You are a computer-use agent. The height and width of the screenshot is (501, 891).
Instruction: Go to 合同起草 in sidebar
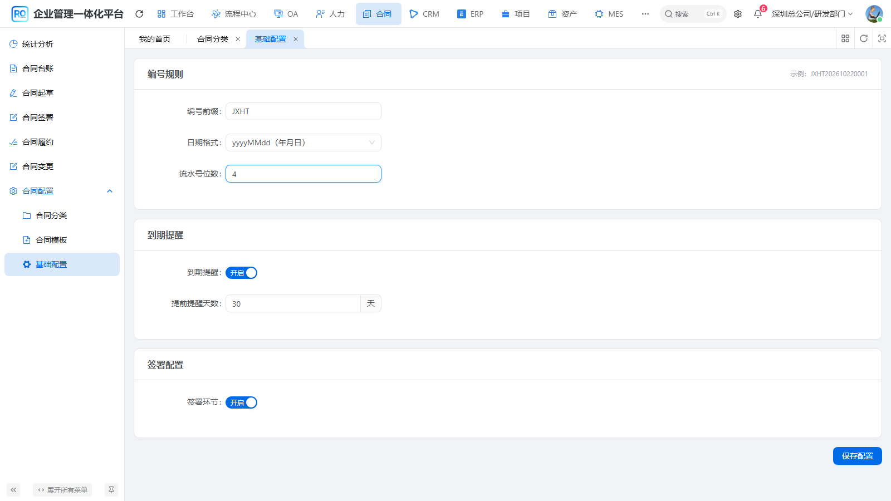(62, 93)
